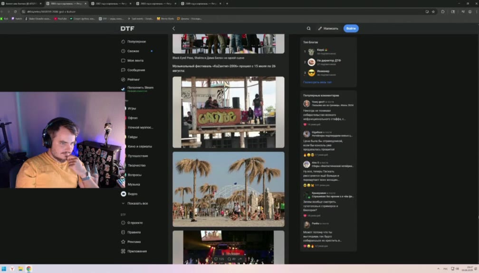The height and width of the screenshot is (273, 479).
Task: Go back using the left chevron arrow
Action: coord(174,28)
